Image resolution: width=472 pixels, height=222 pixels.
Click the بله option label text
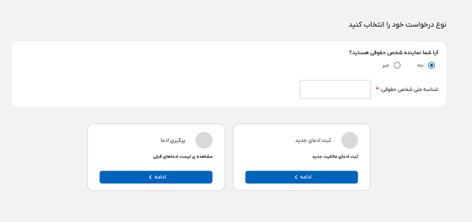(421, 66)
